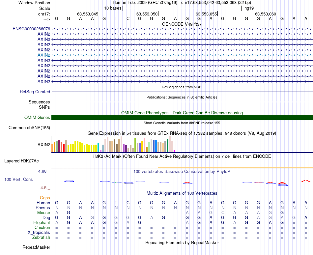Viewport: 313px width, 255px height.
Task: Click the dark green OMIM Genes bar
Action: pos(182,117)
